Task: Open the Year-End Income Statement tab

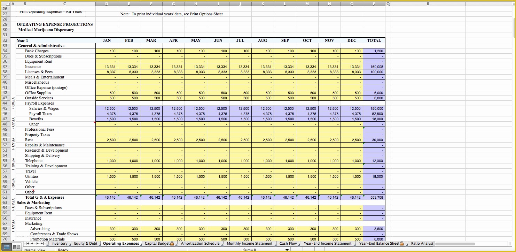Action: (x=328, y=244)
